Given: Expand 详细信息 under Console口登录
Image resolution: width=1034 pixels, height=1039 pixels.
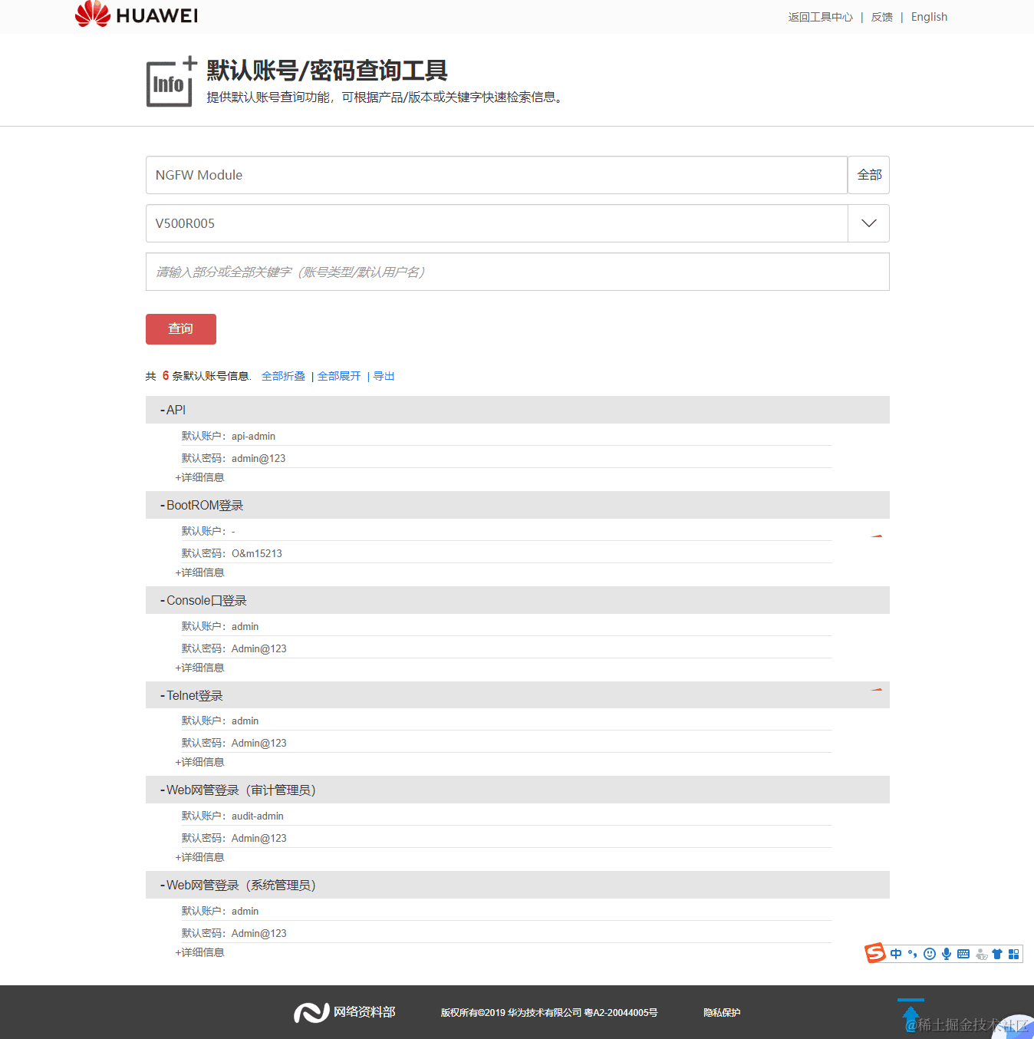Looking at the screenshot, I should pyautogui.click(x=200, y=668).
